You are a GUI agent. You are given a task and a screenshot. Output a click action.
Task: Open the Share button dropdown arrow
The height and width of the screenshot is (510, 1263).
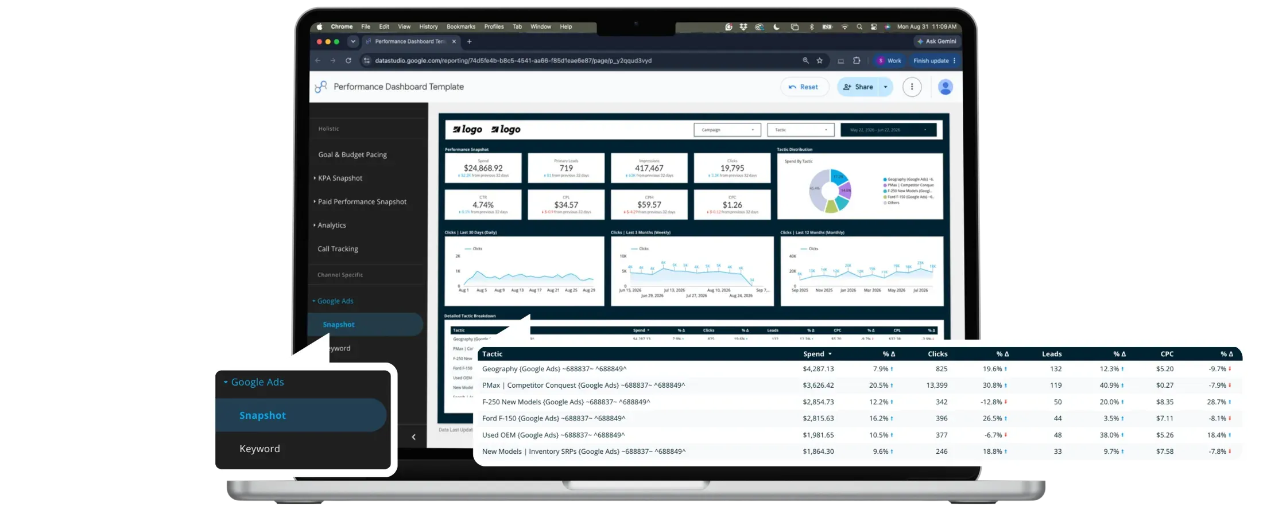886,87
